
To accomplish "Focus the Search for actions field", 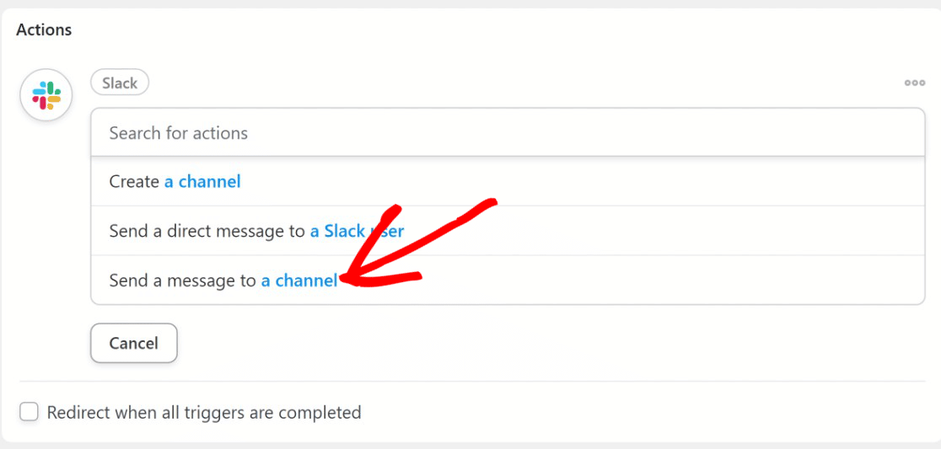I will 508,132.
